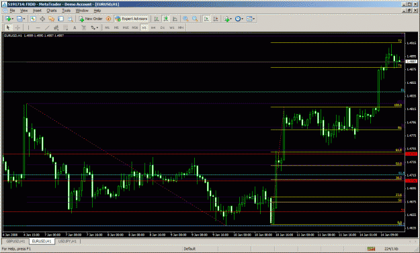Open the File menu
The image size is (420, 253).
click(x=12, y=11)
